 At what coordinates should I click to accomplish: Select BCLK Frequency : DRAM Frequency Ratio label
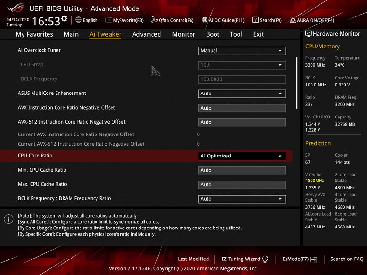[x=64, y=198]
